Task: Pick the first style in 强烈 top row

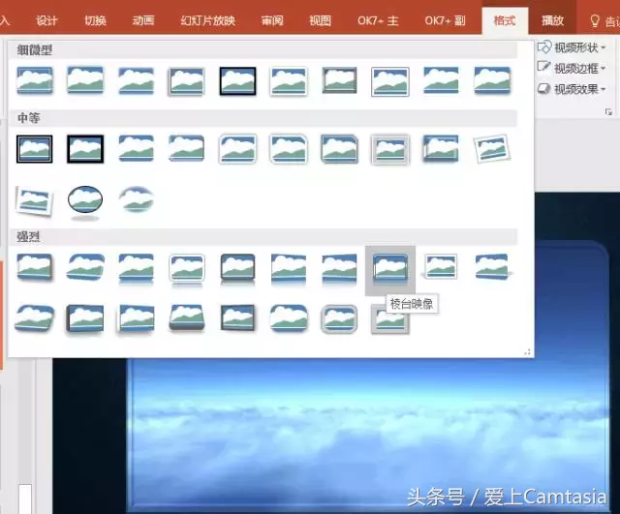Action: (x=35, y=268)
